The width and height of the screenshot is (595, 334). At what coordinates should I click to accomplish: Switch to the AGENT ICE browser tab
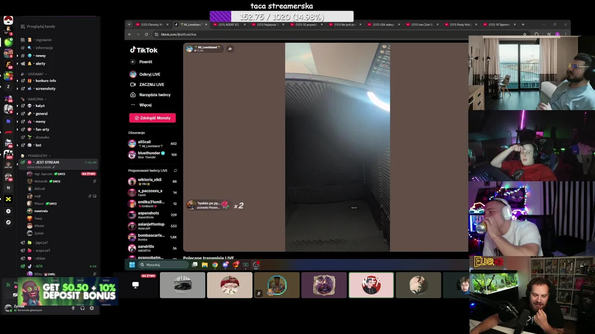point(228,25)
